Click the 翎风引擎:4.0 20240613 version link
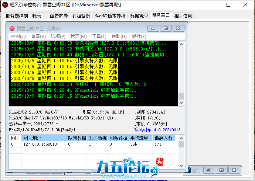The width and height of the screenshot is (255, 181). [157, 130]
